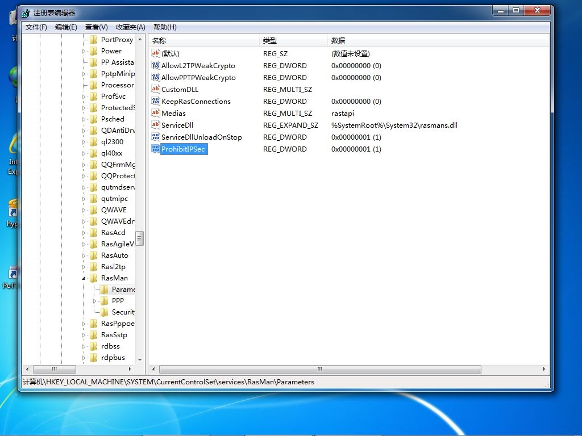Click the tree pane horizontal scrollbar thumb
582x436 pixels.
[x=55, y=369]
